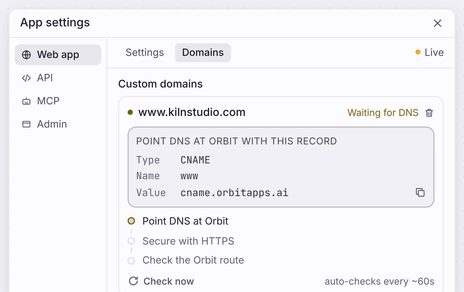
Task: Click the Secure with HTTPS step
Action: coord(188,241)
